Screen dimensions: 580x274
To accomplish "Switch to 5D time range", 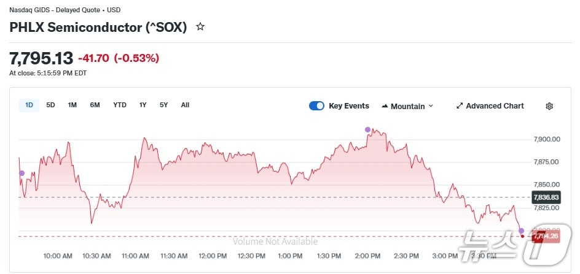I will [x=50, y=105].
